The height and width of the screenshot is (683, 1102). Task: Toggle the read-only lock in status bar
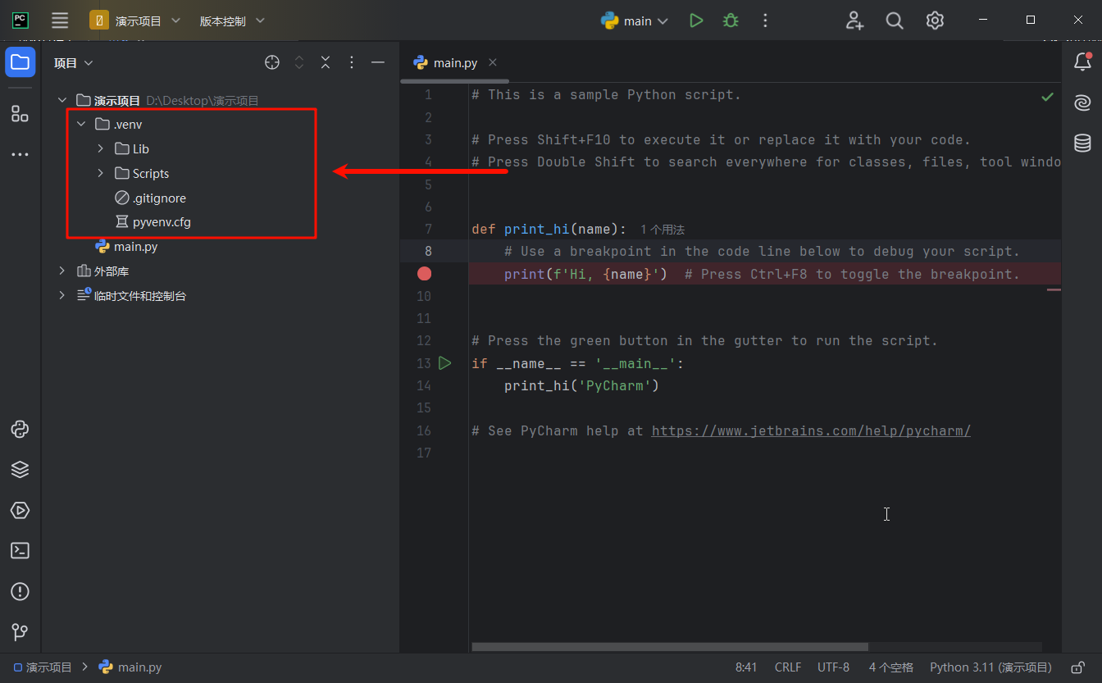point(1079,667)
